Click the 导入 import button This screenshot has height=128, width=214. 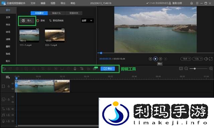(x=27, y=21)
